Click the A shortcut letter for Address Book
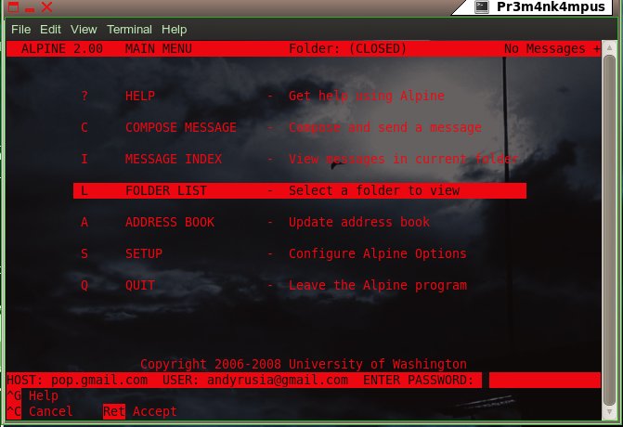The image size is (623, 427). coord(84,222)
